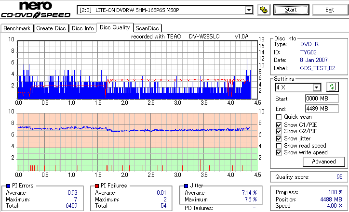Click the Jitter average 7.14 %
Viewport: 349px width, 212px height.
coord(249,193)
